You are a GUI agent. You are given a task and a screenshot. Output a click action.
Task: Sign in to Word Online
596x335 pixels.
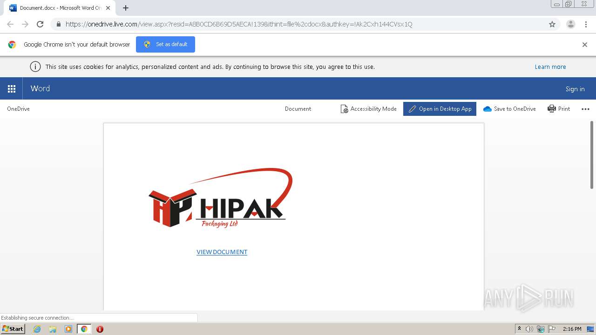click(x=575, y=89)
